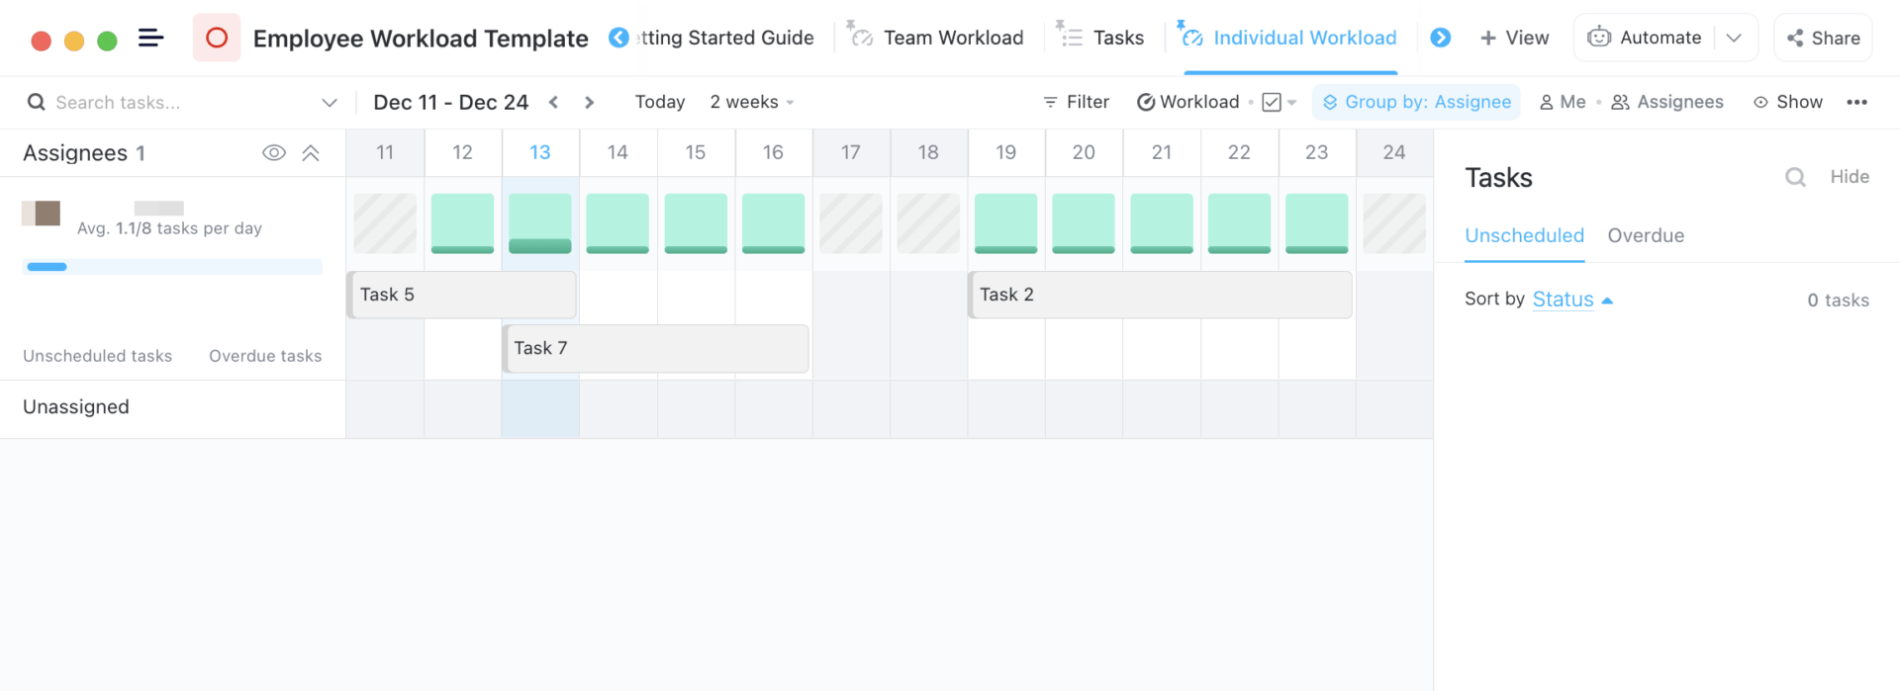This screenshot has height=691, width=1900.
Task: Expand the search tasks dropdown chevron
Action: click(x=330, y=103)
